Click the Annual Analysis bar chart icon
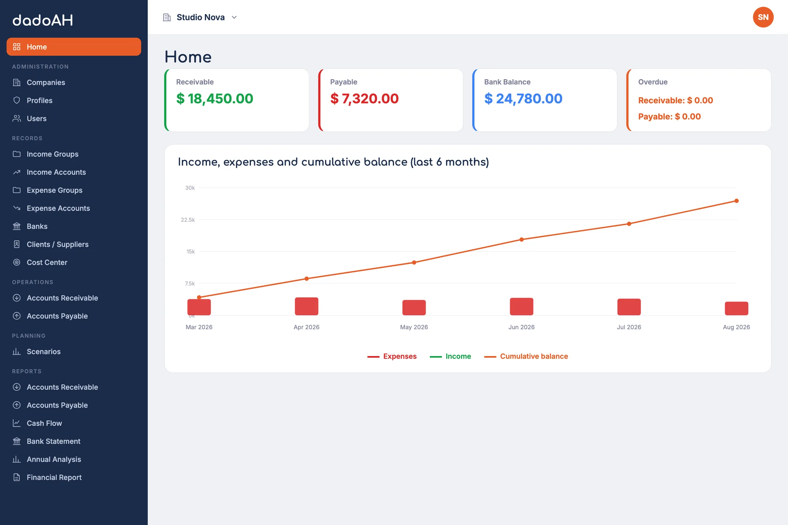Screen dimensions: 788x525 [x=17, y=459]
